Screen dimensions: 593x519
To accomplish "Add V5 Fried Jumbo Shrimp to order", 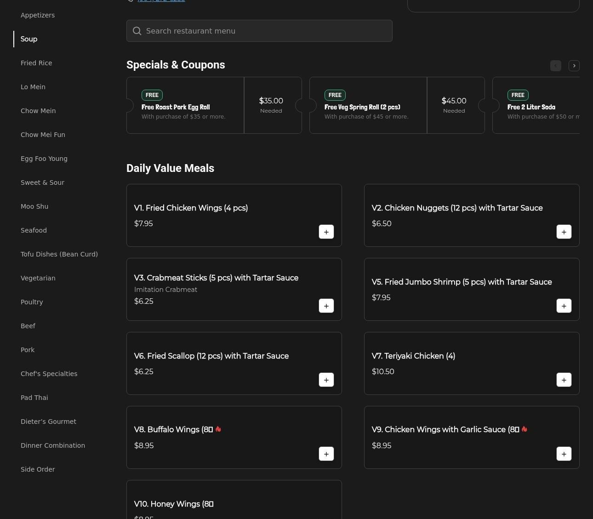I will coord(564,306).
